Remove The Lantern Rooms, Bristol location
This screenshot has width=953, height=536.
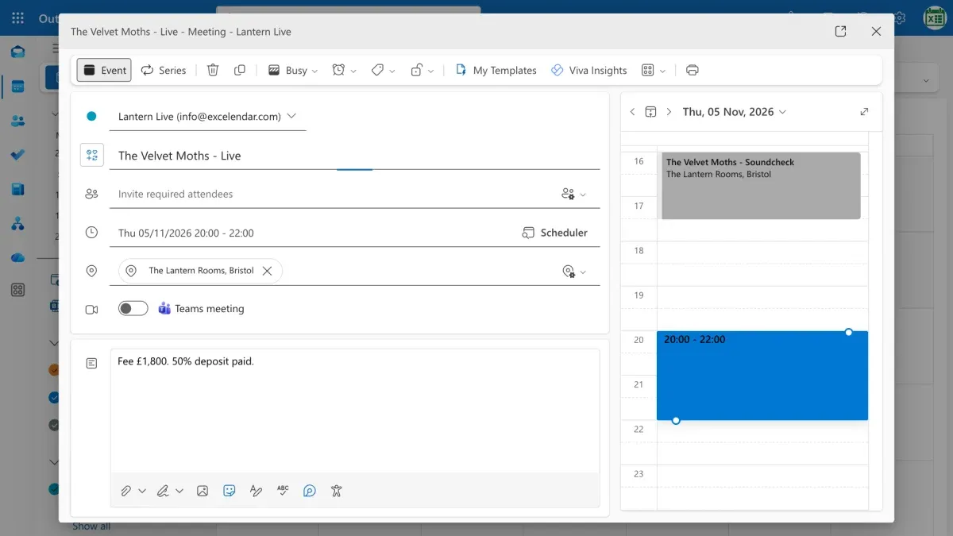pyautogui.click(x=268, y=271)
